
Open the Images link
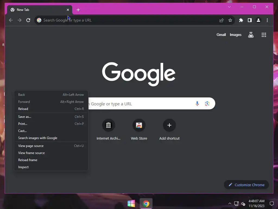point(235,35)
